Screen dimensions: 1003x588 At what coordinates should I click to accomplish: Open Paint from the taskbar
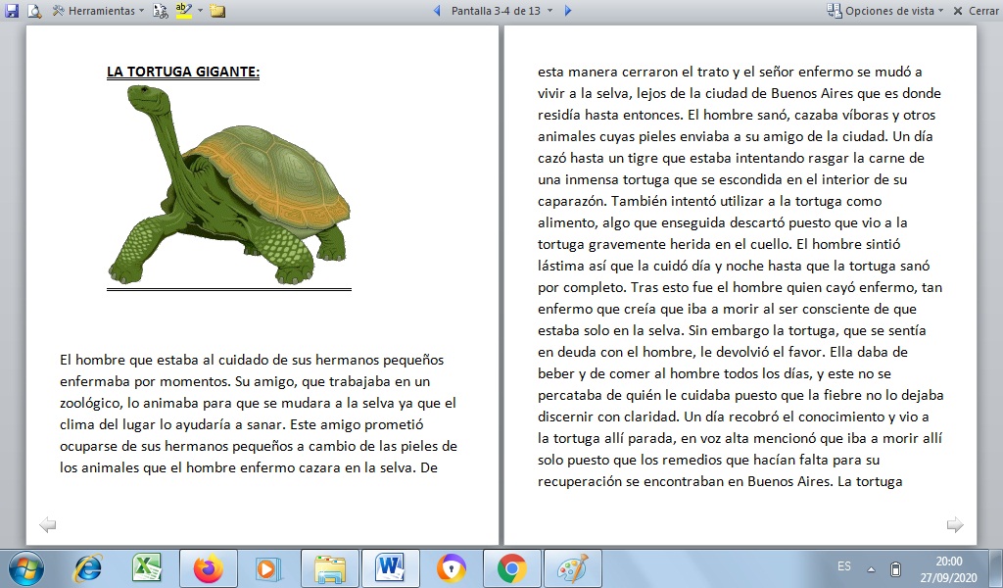[572, 568]
